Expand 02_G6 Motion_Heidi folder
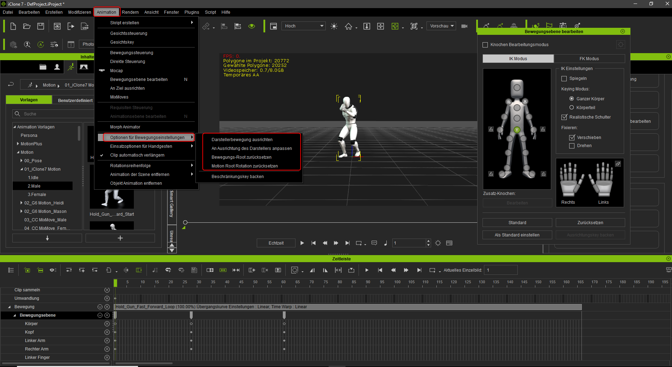Screen dimensions: 672x367 pyautogui.click(x=21, y=203)
